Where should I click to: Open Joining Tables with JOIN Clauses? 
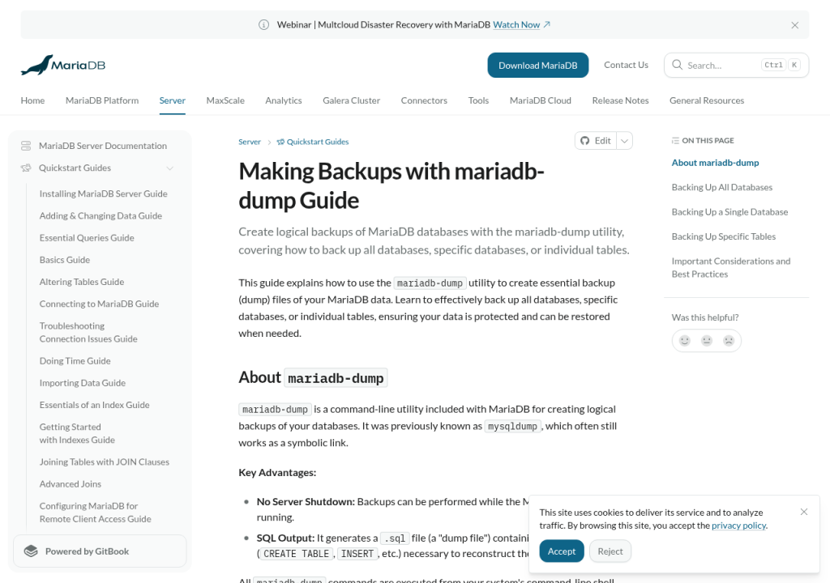(x=105, y=462)
